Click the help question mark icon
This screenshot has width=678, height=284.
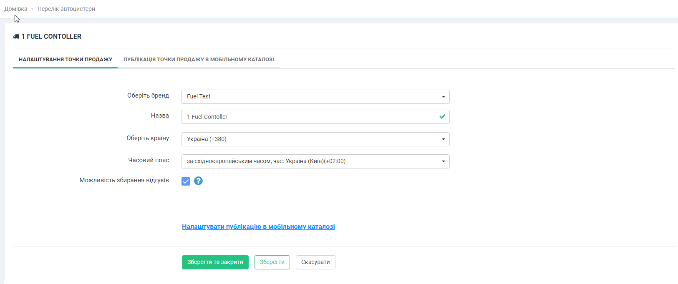(198, 181)
